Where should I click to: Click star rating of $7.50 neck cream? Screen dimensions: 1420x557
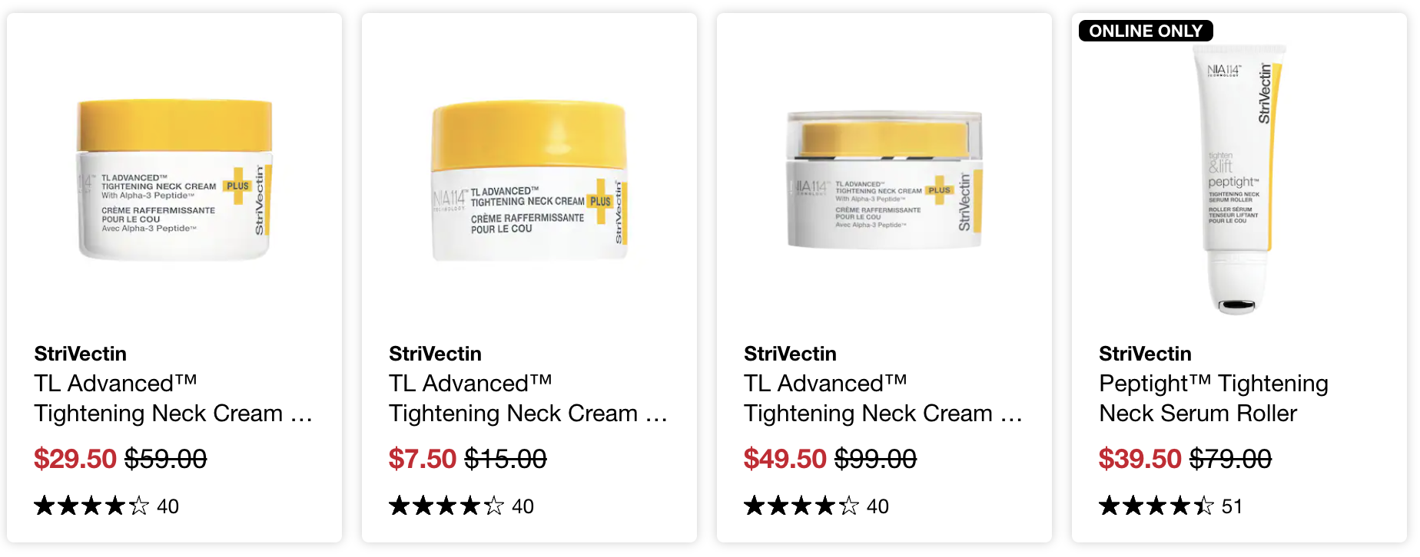pos(446,506)
